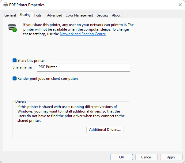Close the PDF Printer Properties dialog

(x=180, y=5)
